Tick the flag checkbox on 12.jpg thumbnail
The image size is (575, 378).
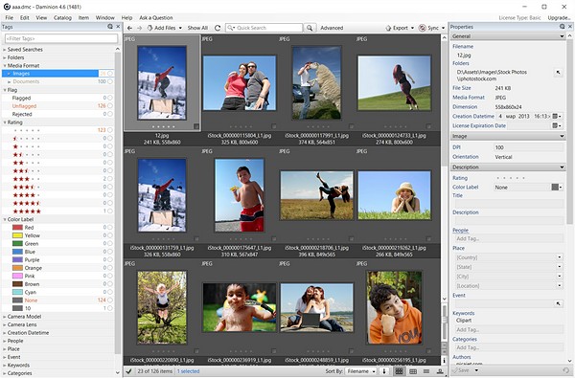coord(196,126)
